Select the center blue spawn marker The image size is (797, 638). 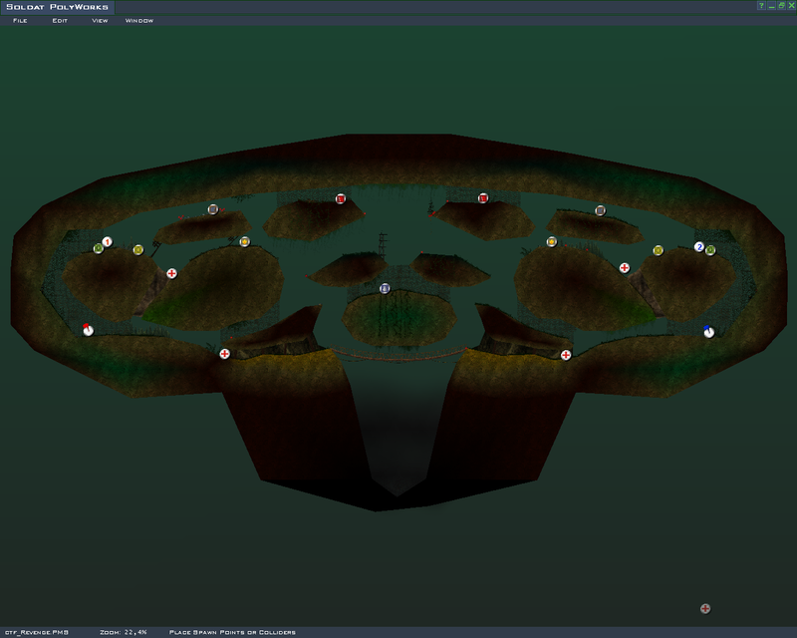click(385, 288)
